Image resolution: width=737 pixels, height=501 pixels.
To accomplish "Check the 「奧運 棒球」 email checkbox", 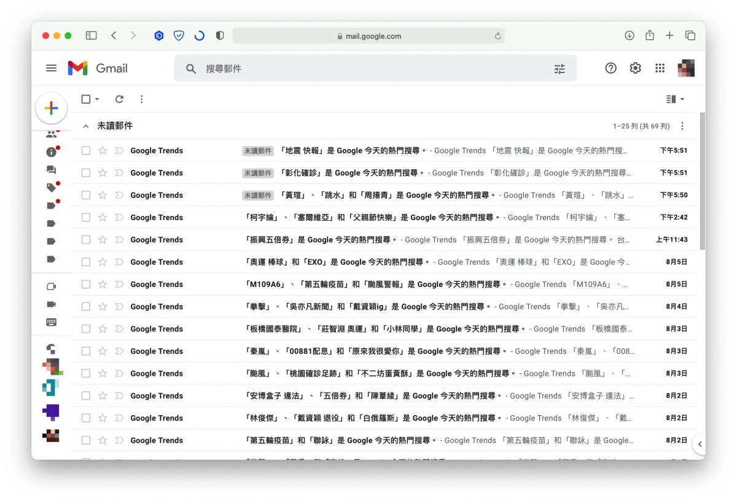I will pyautogui.click(x=86, y=262).
